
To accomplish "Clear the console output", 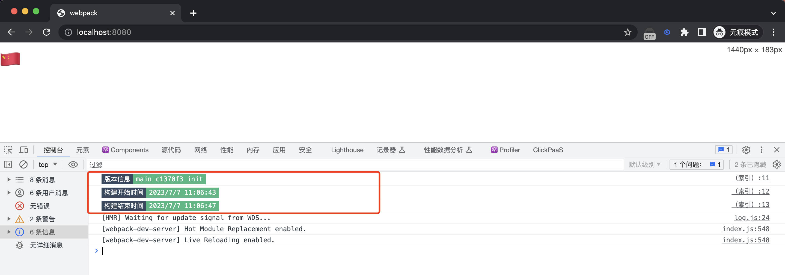I will [x=23, y=164].
